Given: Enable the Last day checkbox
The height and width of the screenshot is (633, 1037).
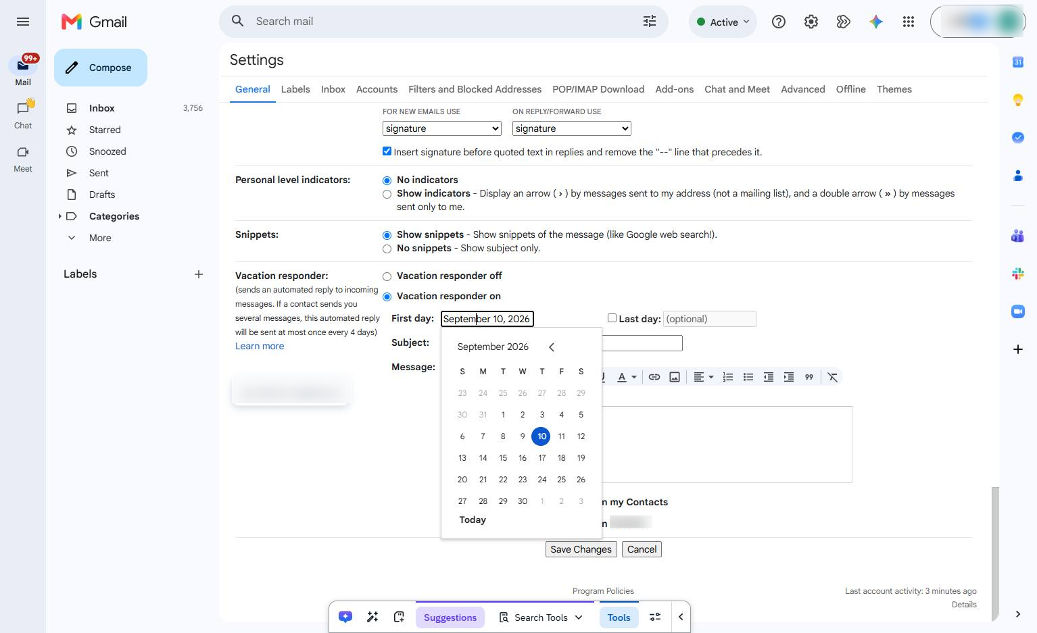Looking at the screenshot, I should pos(612,318).
